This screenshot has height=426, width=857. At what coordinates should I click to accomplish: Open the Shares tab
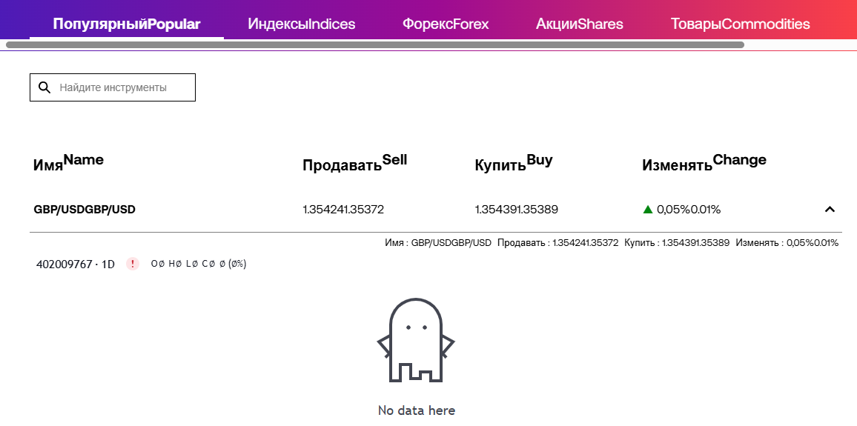579,24
